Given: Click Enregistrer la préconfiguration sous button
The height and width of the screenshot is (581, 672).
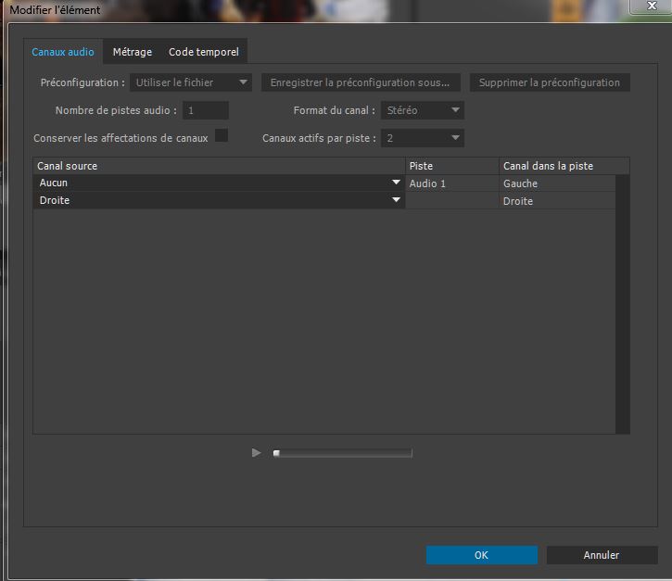Looking at the screenshot, I should (x=360, y=82).
